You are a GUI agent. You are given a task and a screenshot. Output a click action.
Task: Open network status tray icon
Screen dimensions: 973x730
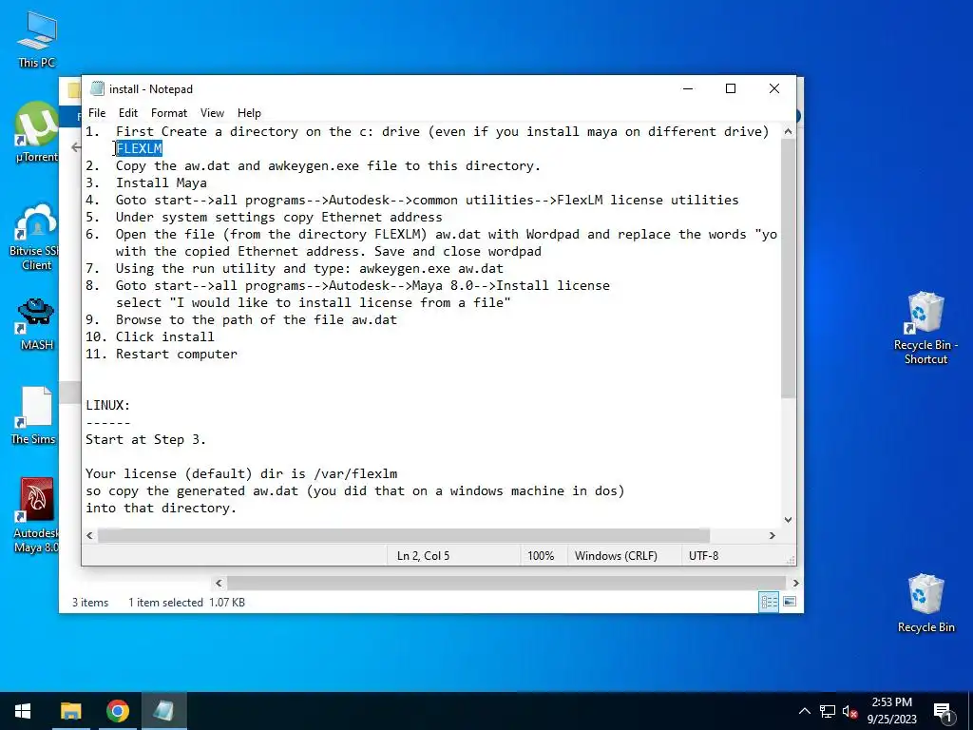click(828, 711)
